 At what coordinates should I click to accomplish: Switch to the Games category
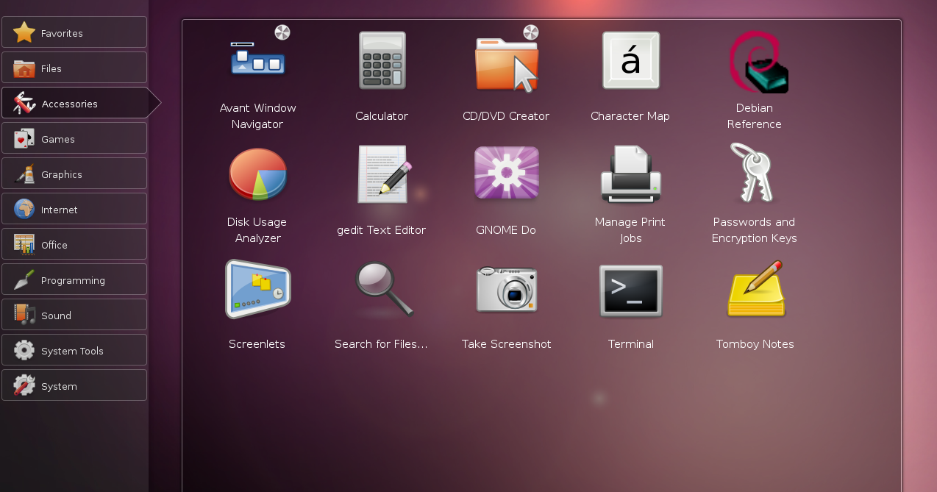pyautogui.click(x=74, y=138)
